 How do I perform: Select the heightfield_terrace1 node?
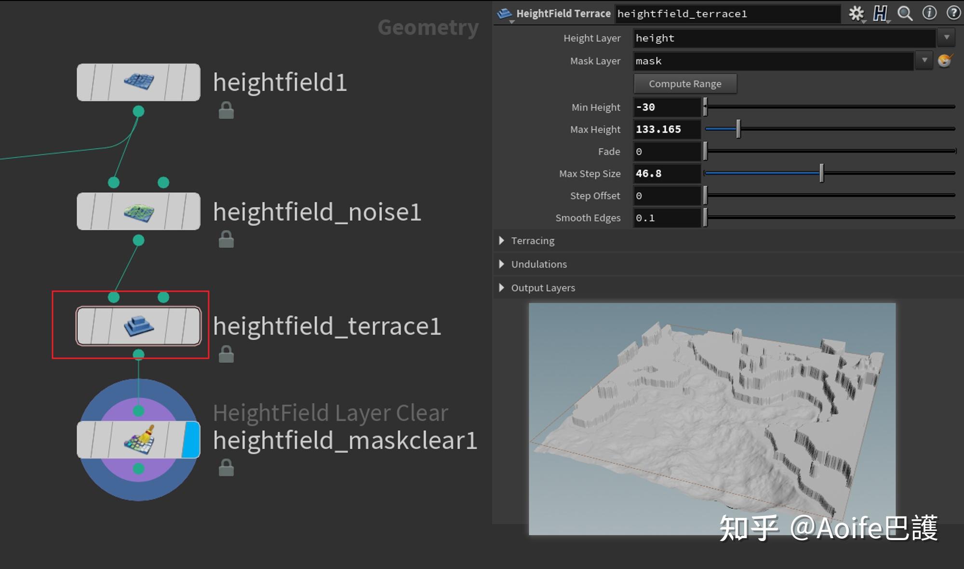[x=139, y=326]
